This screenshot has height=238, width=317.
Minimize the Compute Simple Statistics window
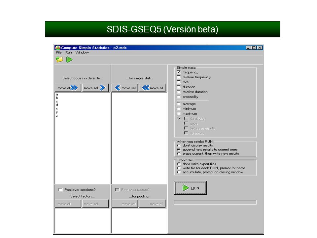pyautogui.click(x=248, y=48)
